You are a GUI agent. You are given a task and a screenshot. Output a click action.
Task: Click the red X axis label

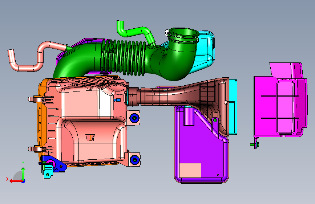[x=7, y=179]
